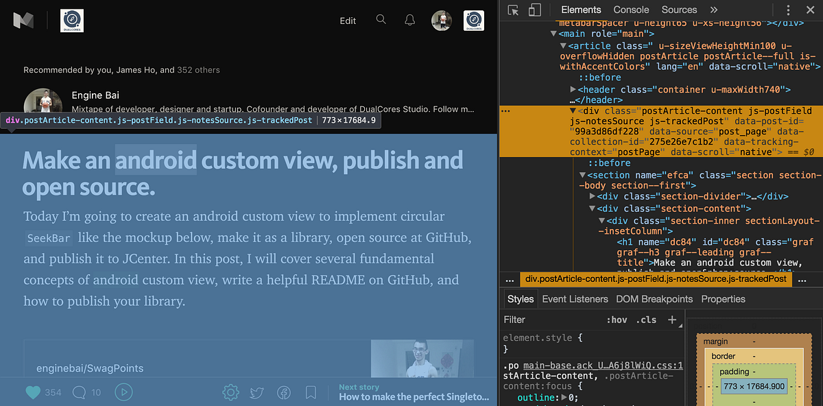823x406 pixels.
Task: Toggle the device emulation toolbar
Action: (x=536, y=10)
